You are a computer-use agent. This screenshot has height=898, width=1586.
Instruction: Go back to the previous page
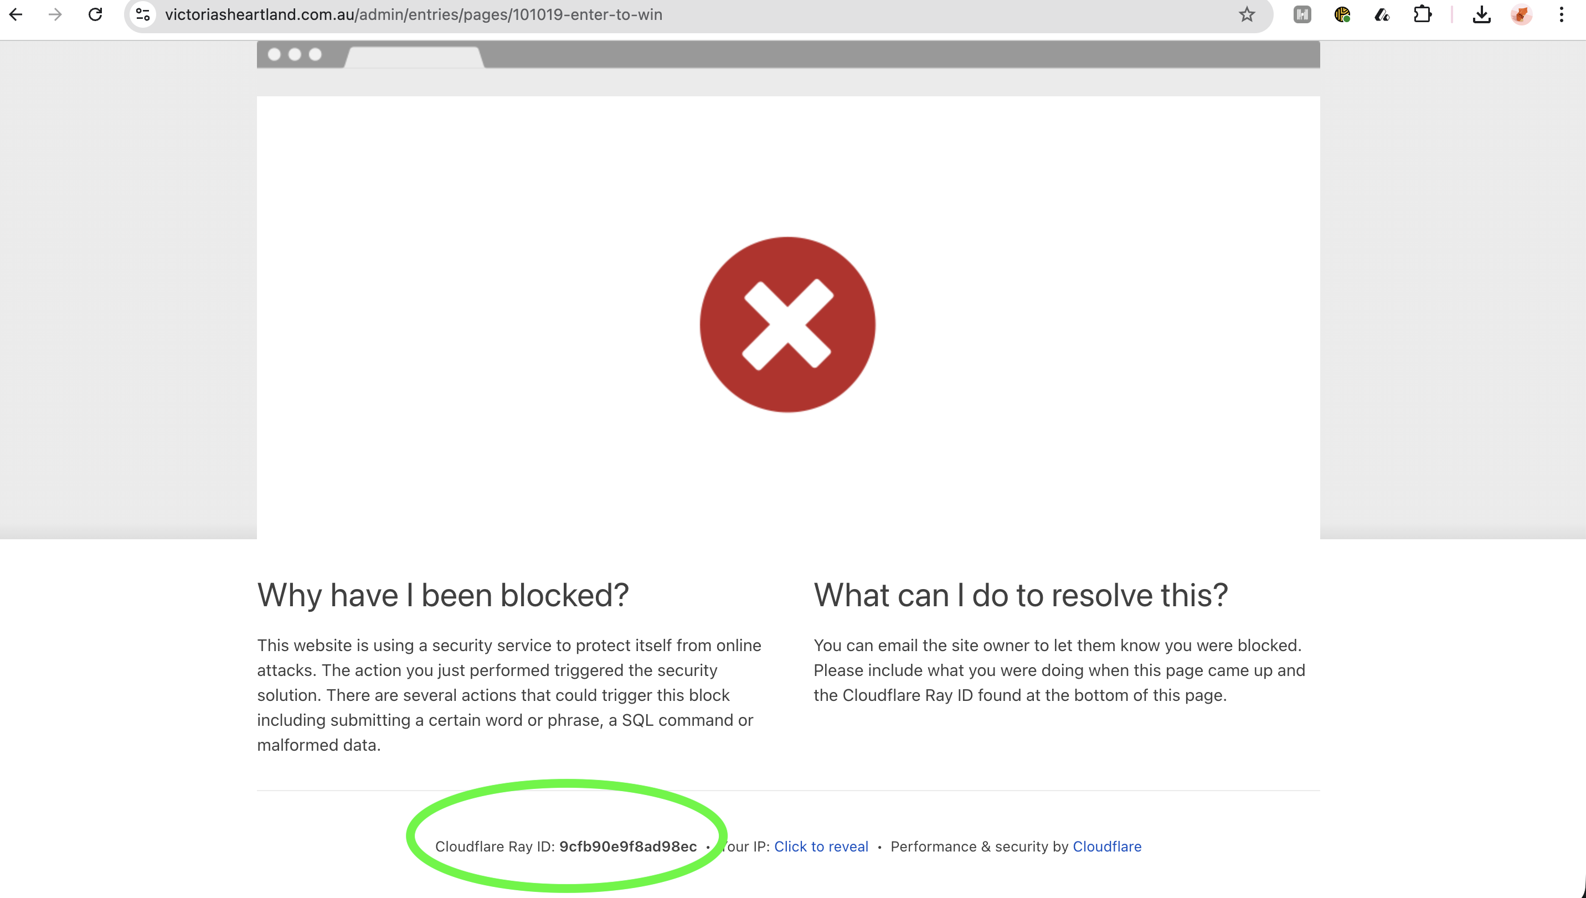coord(16,14)
